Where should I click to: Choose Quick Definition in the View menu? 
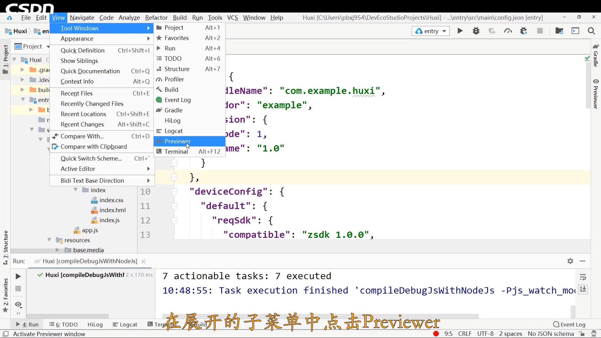[x=102, y=50]
